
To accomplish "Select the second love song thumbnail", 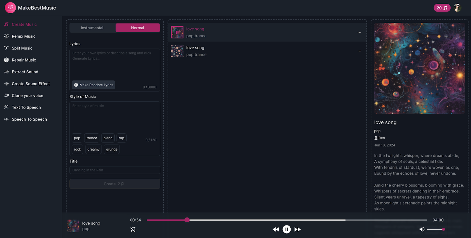I will (177, 51).
